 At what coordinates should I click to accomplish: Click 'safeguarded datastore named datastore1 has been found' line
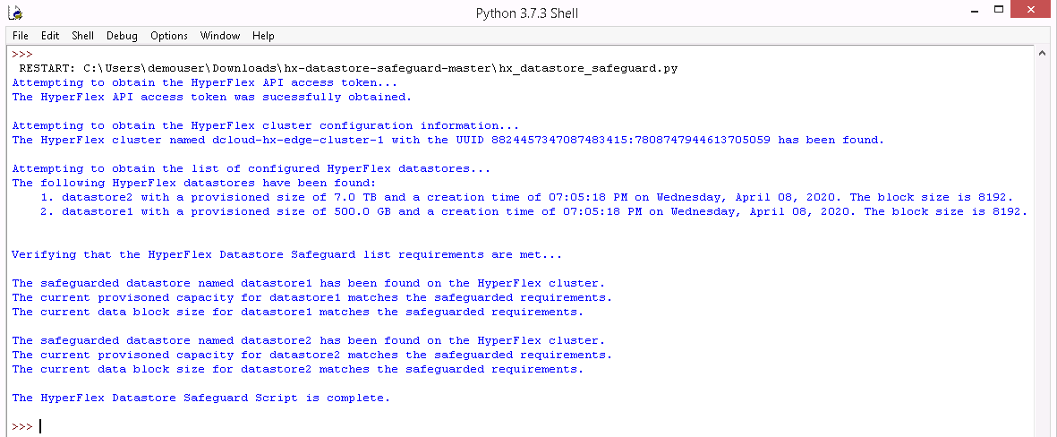(x=308, y=283)
